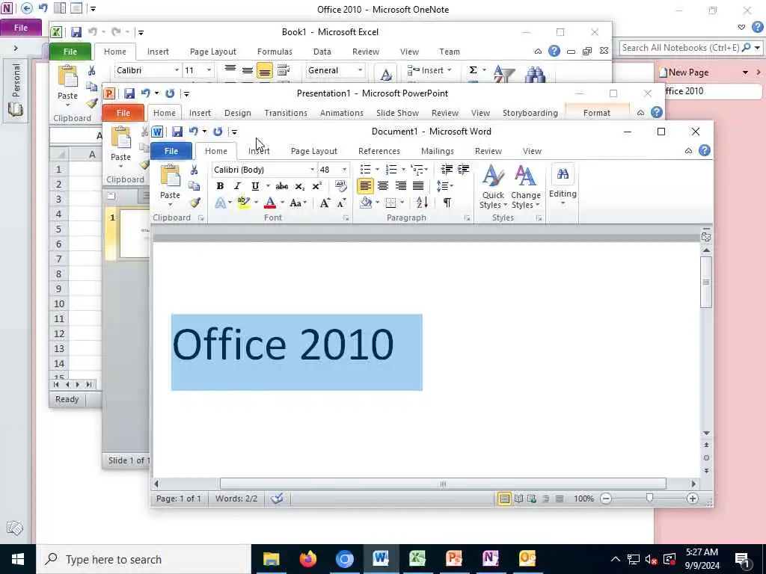The width and height of the screenshot is (766, 574).
Task: Open the Font Color dropdown arrow in Word
Action: point(282,203)
